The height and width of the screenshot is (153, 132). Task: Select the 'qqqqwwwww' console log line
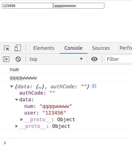(x=66, y=78)
